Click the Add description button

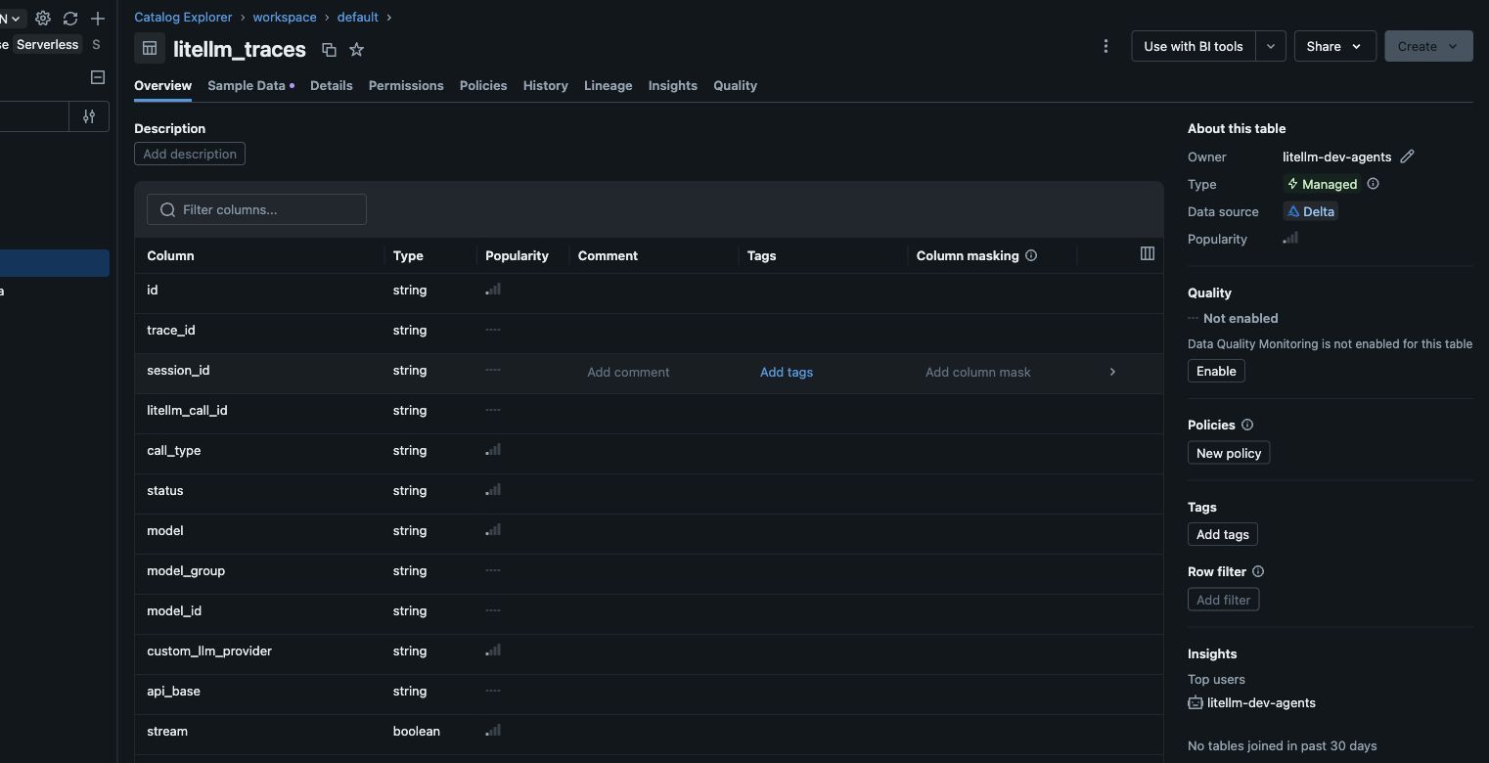[190, 154]
